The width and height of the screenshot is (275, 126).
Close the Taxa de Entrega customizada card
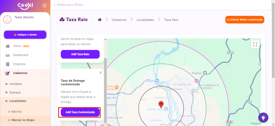[x=101, y=72]
